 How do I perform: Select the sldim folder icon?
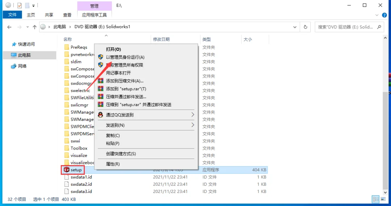pyautogui.click(x=67, y=62)
